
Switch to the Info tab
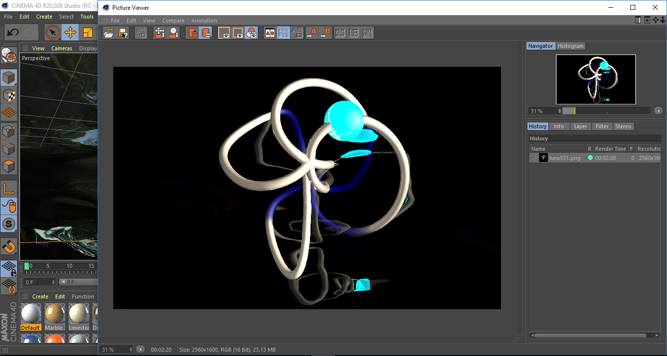559,126
